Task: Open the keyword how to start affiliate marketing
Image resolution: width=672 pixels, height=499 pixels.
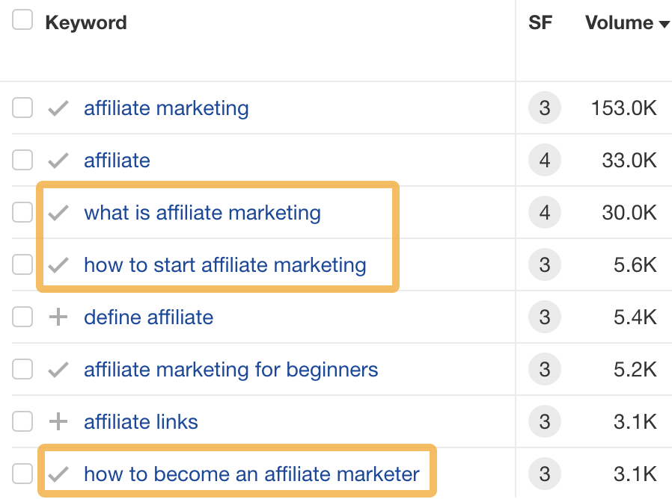Action: tap(224, 264)
